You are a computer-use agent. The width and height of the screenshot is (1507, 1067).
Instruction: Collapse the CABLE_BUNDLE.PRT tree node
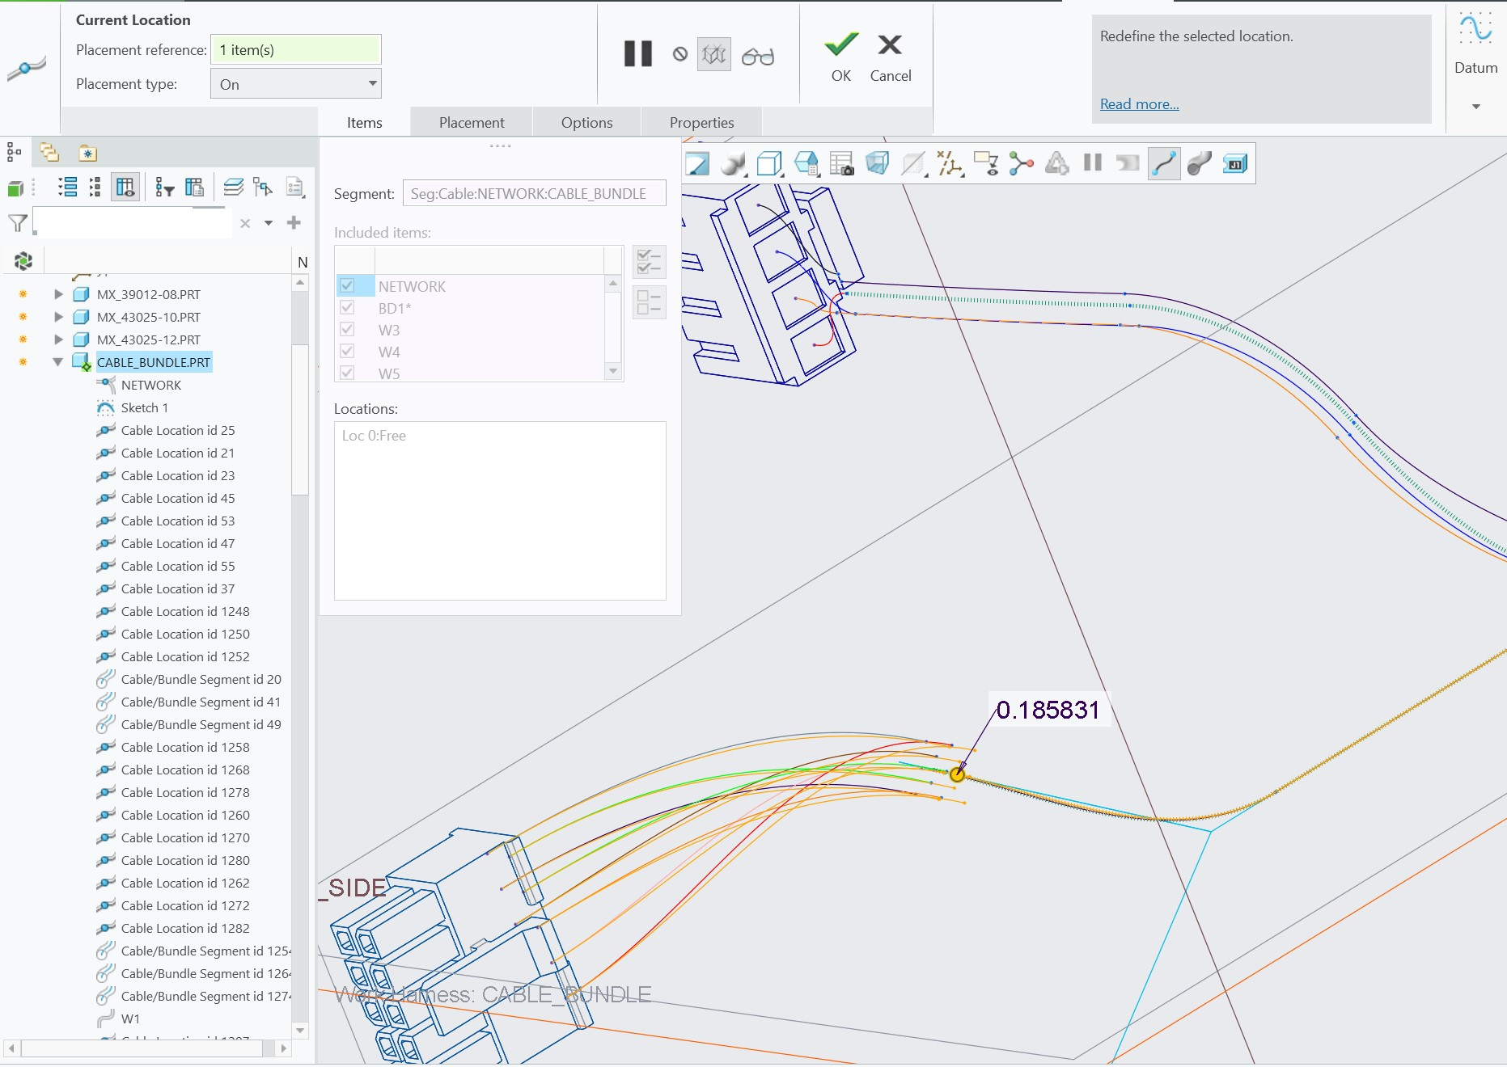57,362
